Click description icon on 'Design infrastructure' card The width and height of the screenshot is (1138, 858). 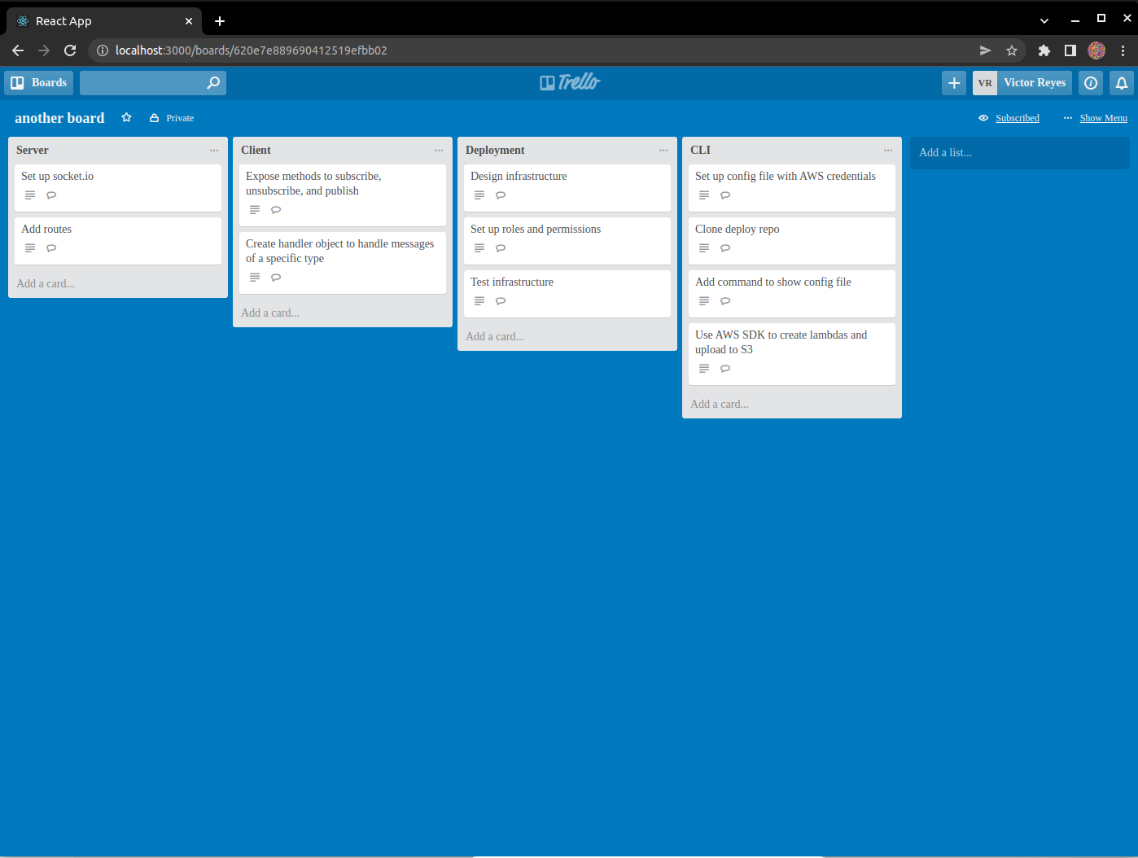coord(479,195)
